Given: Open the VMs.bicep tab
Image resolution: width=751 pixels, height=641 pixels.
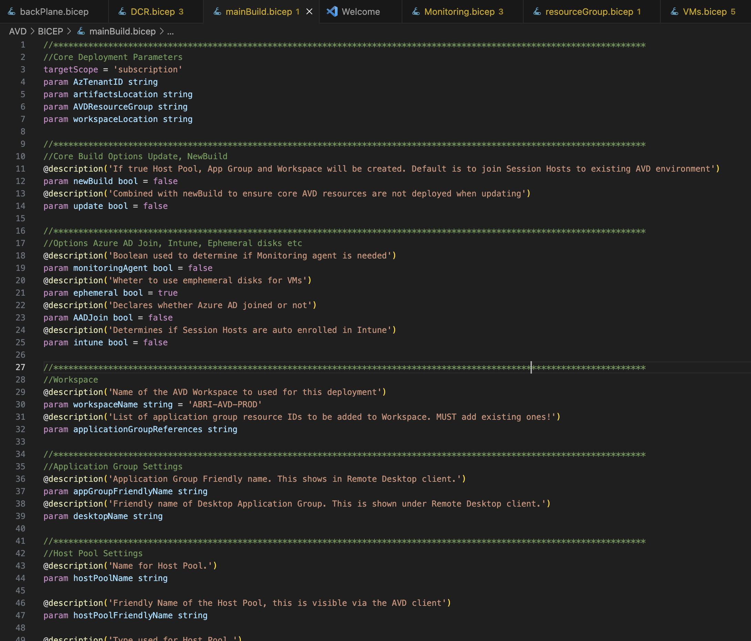Looking at the screenshot, I should [704, 12].
